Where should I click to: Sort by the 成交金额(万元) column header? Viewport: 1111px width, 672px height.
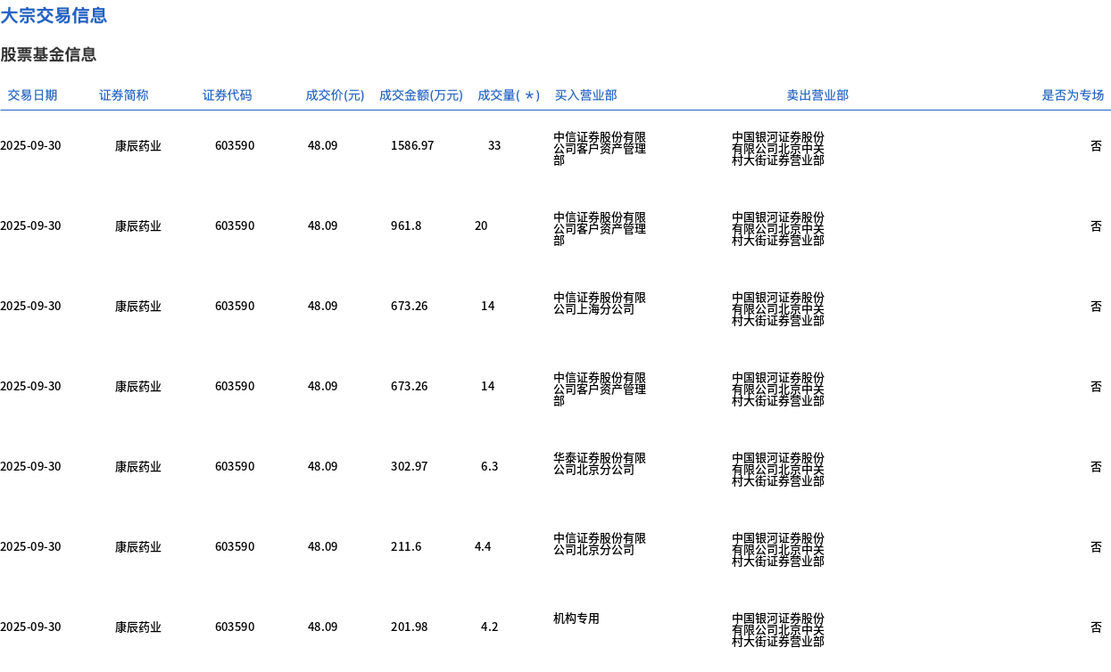pos(421,95)
